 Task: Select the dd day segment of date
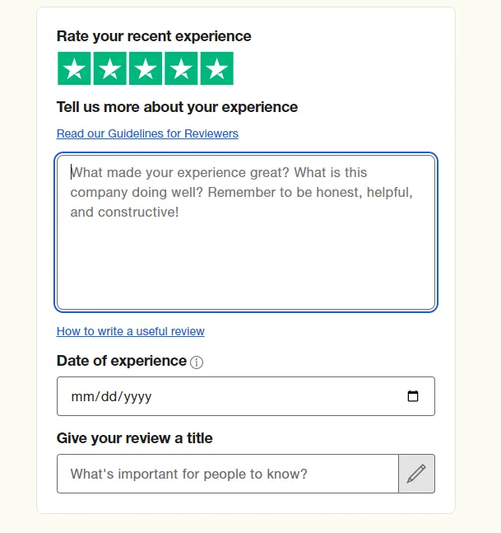[109, 397]
